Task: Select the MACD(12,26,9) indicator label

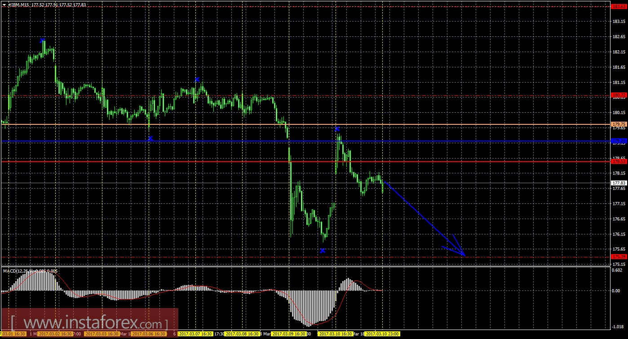Action: tap(18, 271)
